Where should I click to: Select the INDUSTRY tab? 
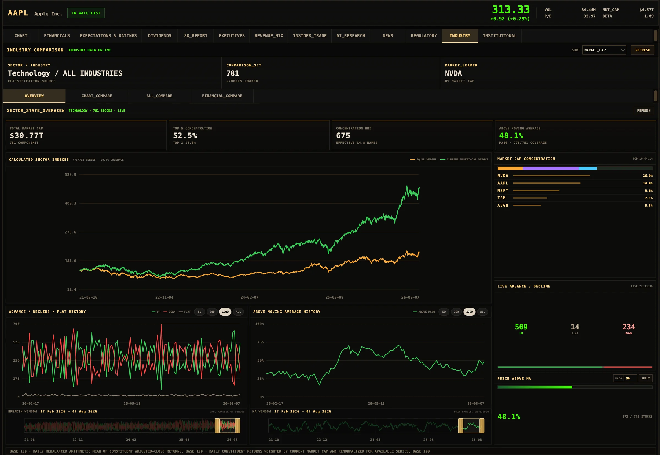[x=460, y=36]
